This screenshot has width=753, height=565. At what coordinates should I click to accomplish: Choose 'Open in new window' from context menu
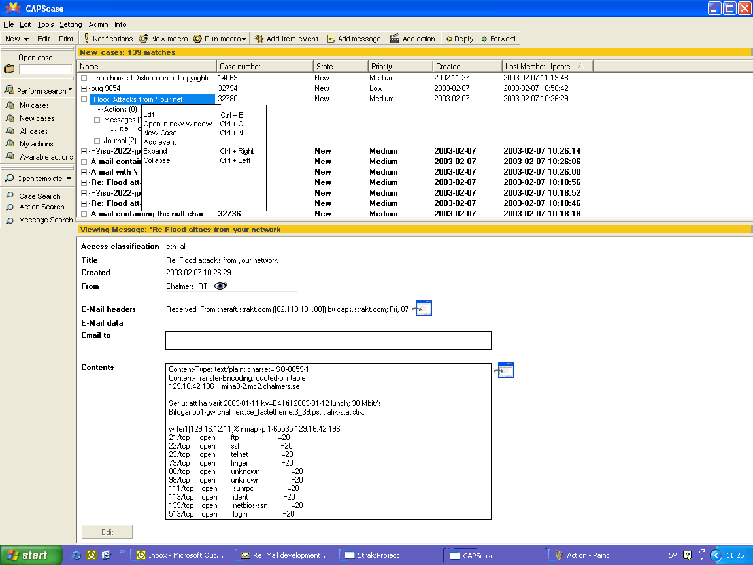[x=178, y=124]
